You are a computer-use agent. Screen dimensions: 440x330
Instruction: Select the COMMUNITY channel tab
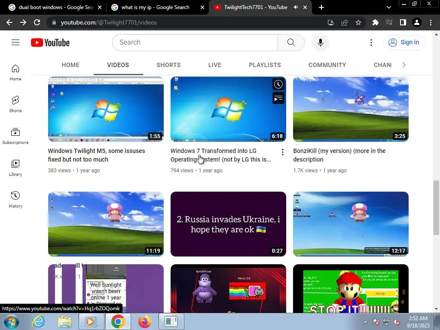point(327,65)
